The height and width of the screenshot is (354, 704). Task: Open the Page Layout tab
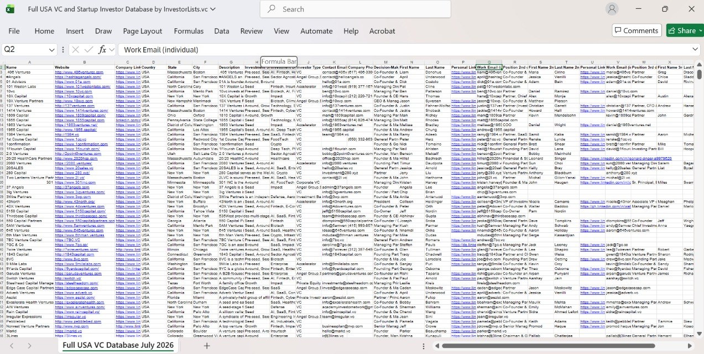coord(143,31)
